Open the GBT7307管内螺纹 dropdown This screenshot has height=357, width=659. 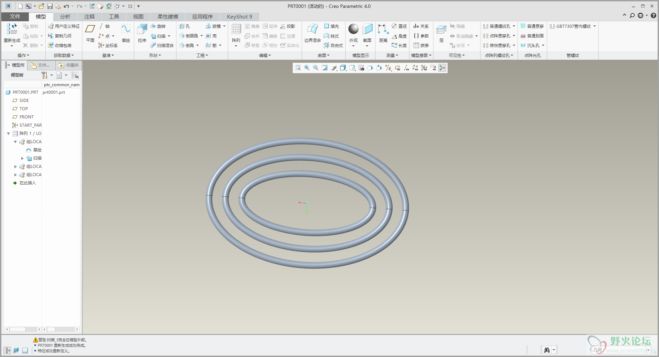[594, 26]
